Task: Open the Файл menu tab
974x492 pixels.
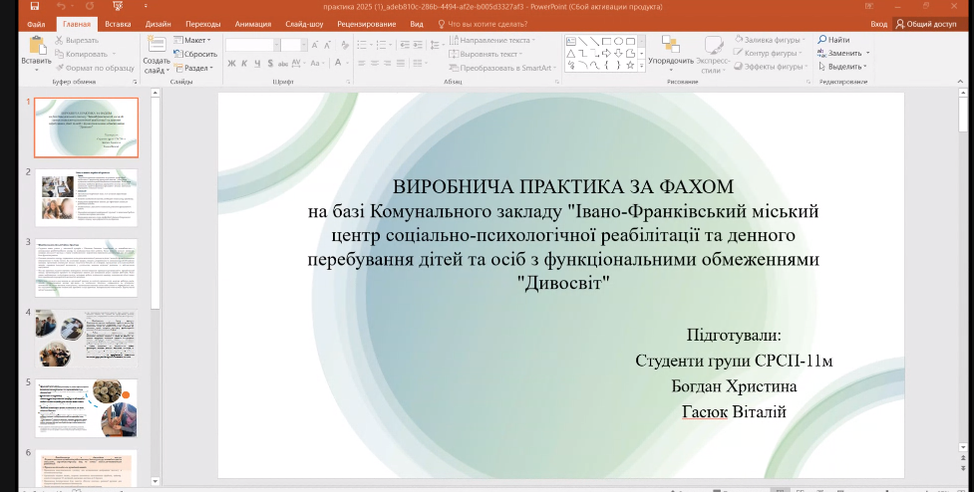Action: click(36, 24)
